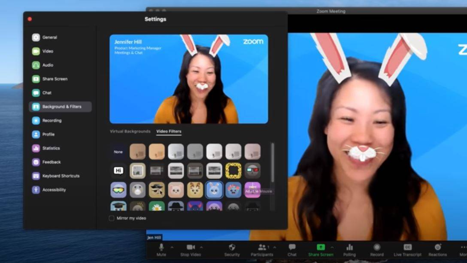Select the None video filter
The width and height of the screenshot is (467, 263).
pyautogui.click(x=118, y=152)
